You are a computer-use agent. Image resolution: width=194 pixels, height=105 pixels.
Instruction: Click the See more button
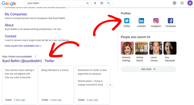[x=149, y=69]
